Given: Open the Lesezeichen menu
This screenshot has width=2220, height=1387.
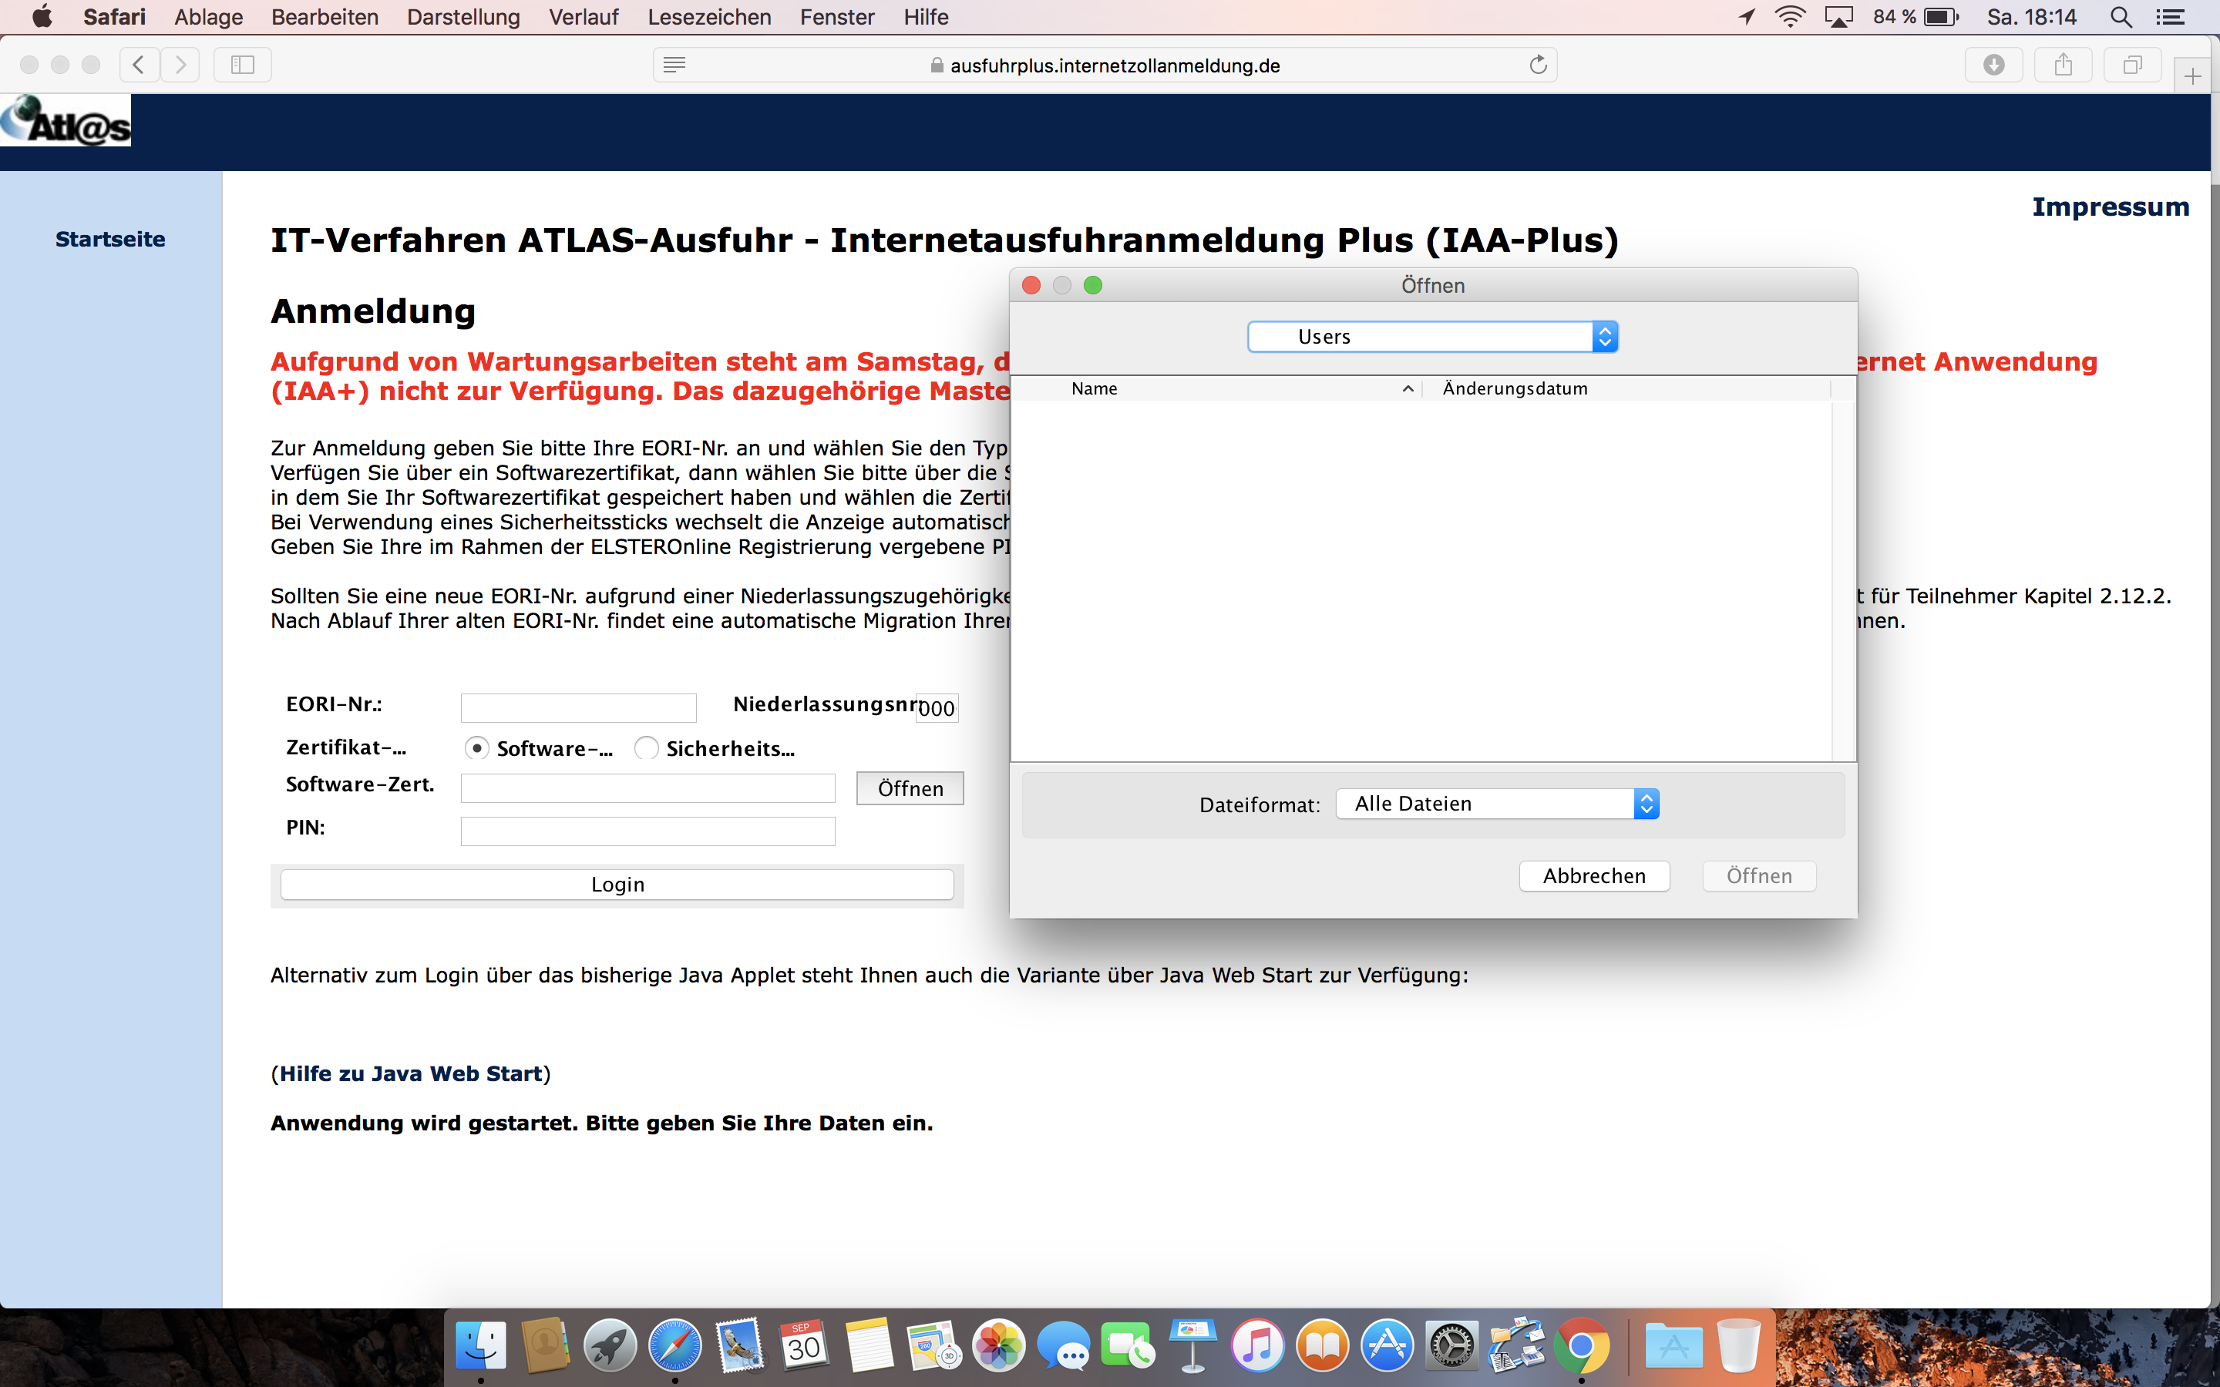Looking at the screenshot, I should tap(708, 18).
